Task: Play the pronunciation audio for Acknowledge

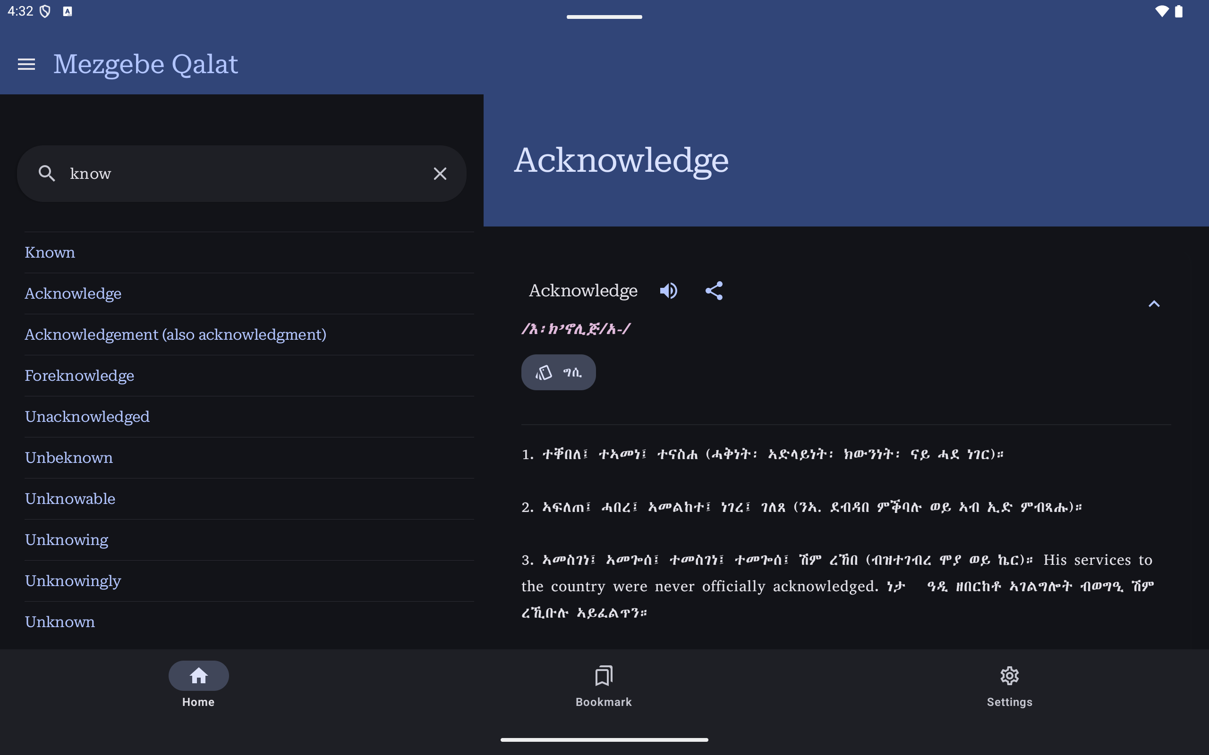Action: click(668, 291)
